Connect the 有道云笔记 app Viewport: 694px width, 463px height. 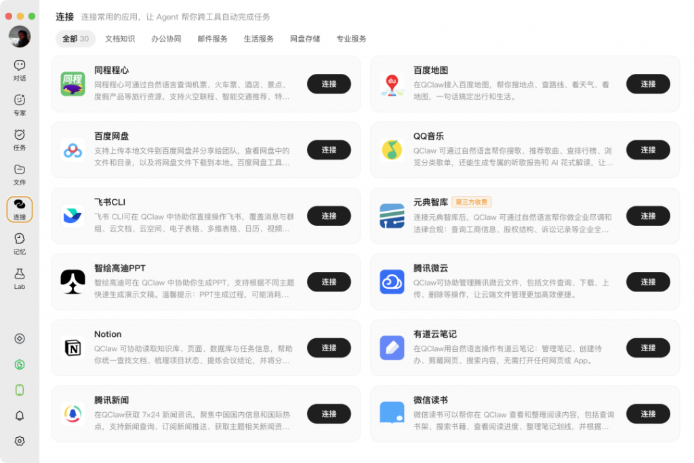[x=648, y=348]
